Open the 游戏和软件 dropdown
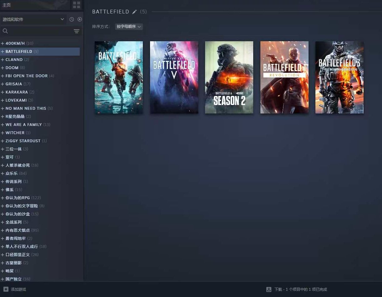The image size is (382, 297). point(33,19)
